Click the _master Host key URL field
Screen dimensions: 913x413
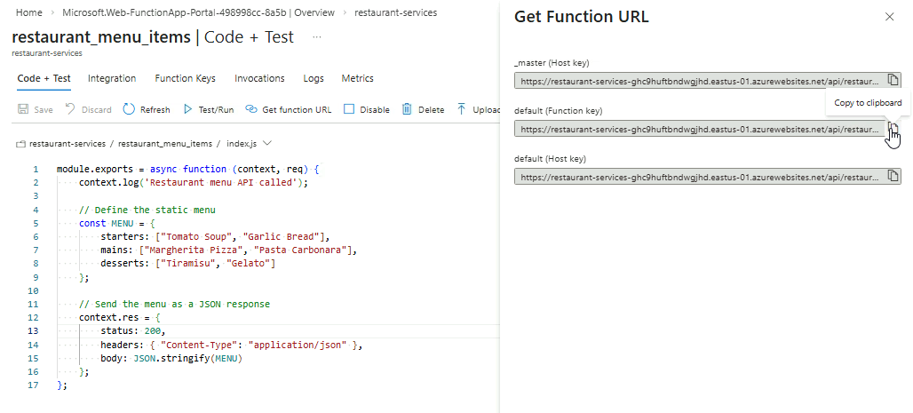pos(700,81)
